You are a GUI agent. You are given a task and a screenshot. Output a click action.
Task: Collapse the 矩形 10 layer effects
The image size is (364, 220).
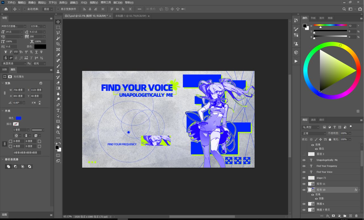click(359, 190)
